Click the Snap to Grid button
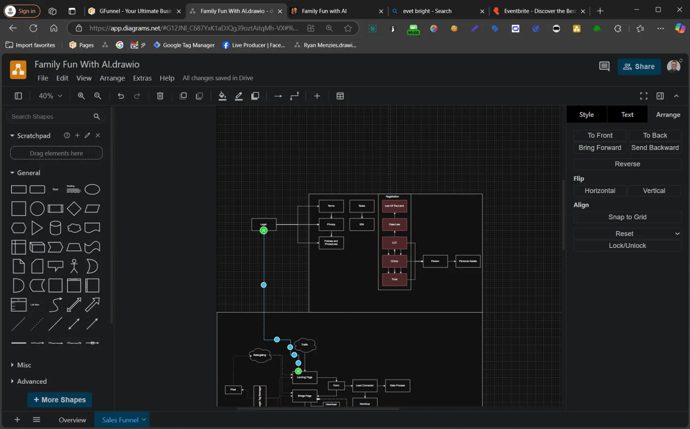The height and width of the screenshot is (429, 690). click(x=627, y=217)
